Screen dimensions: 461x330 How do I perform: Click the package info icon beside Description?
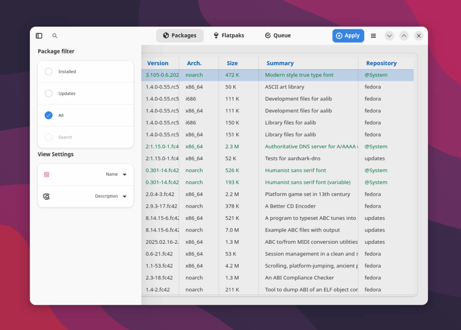47,196
